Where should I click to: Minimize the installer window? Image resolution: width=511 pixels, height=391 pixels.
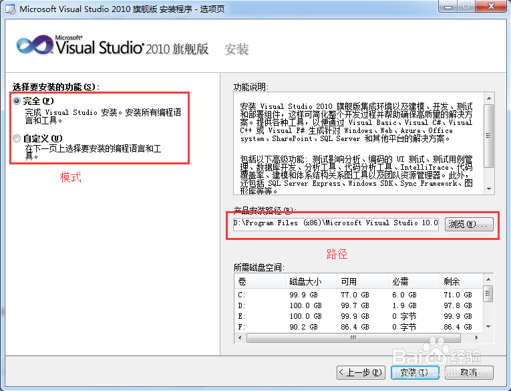click(448, 7)
